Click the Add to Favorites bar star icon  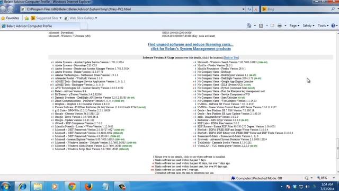tap(26, 18)
